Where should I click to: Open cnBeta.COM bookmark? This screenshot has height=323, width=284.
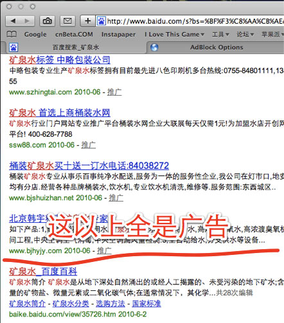(74, 34)
